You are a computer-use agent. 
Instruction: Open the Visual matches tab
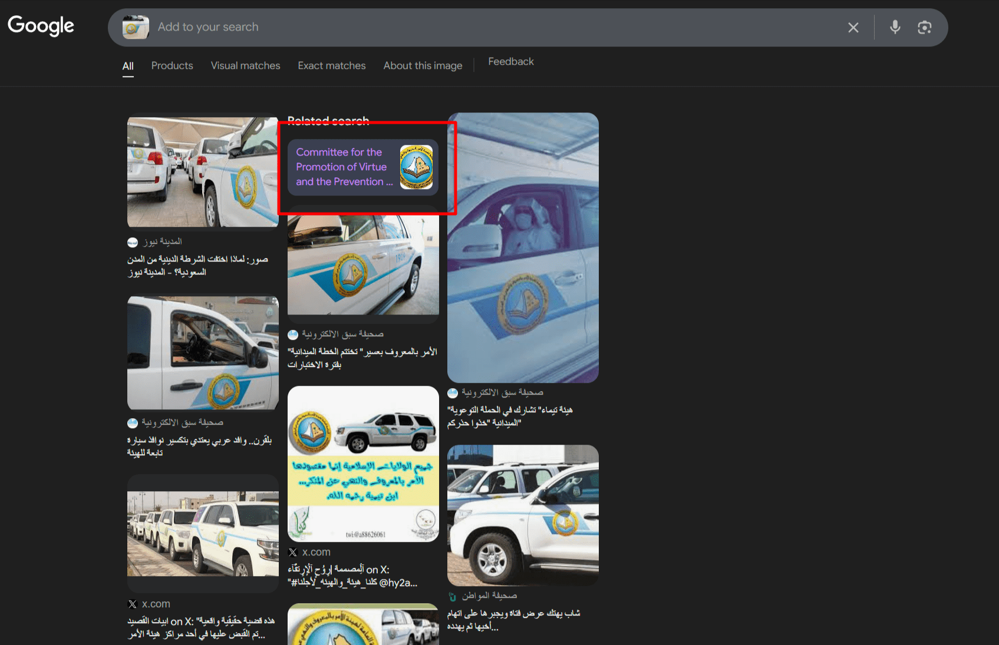[x=245, y=66]
